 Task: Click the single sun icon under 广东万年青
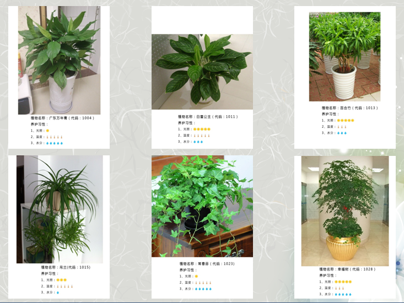(x=47, y=131)
